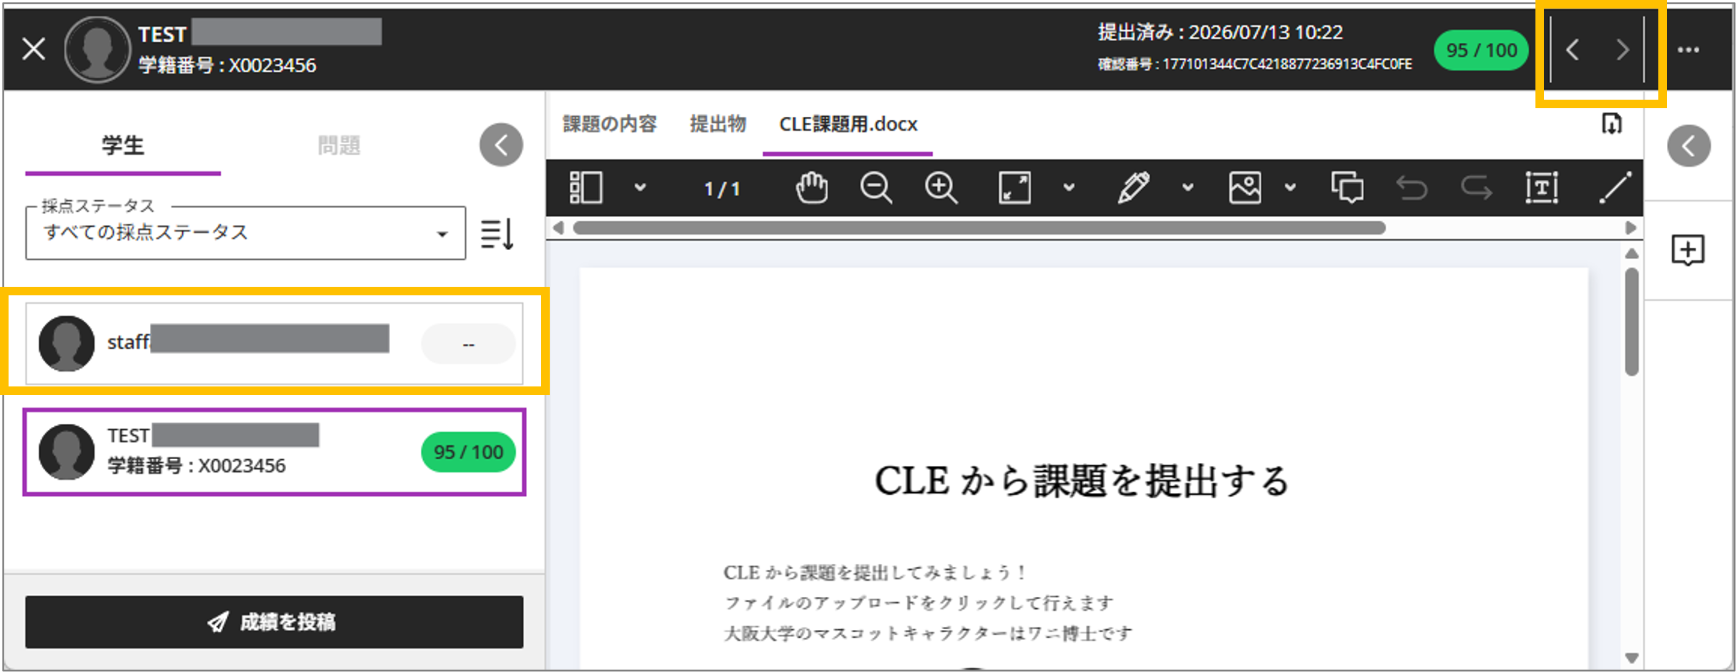Image resolution: width=1736 pixels, height=672 pixels.
Task: Click the 1 / 1 page indicator
Action: [x=722, y=189]
